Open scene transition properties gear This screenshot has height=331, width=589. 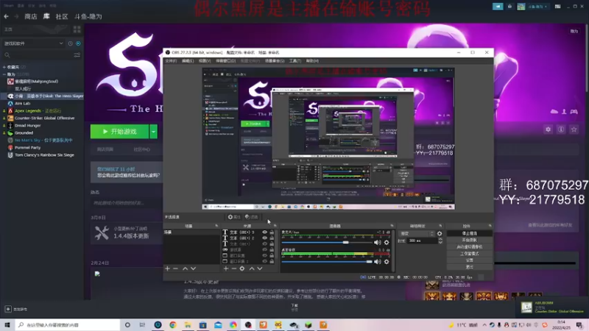[x=440, y=233]
